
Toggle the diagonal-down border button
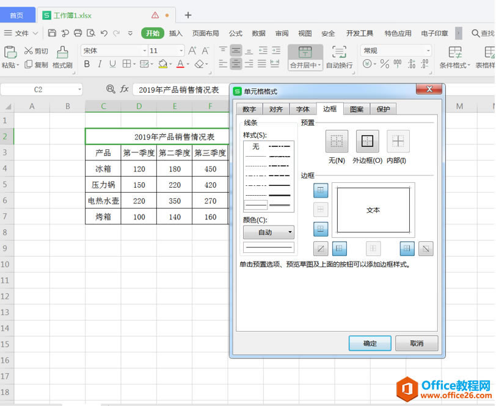pos(426,249)
